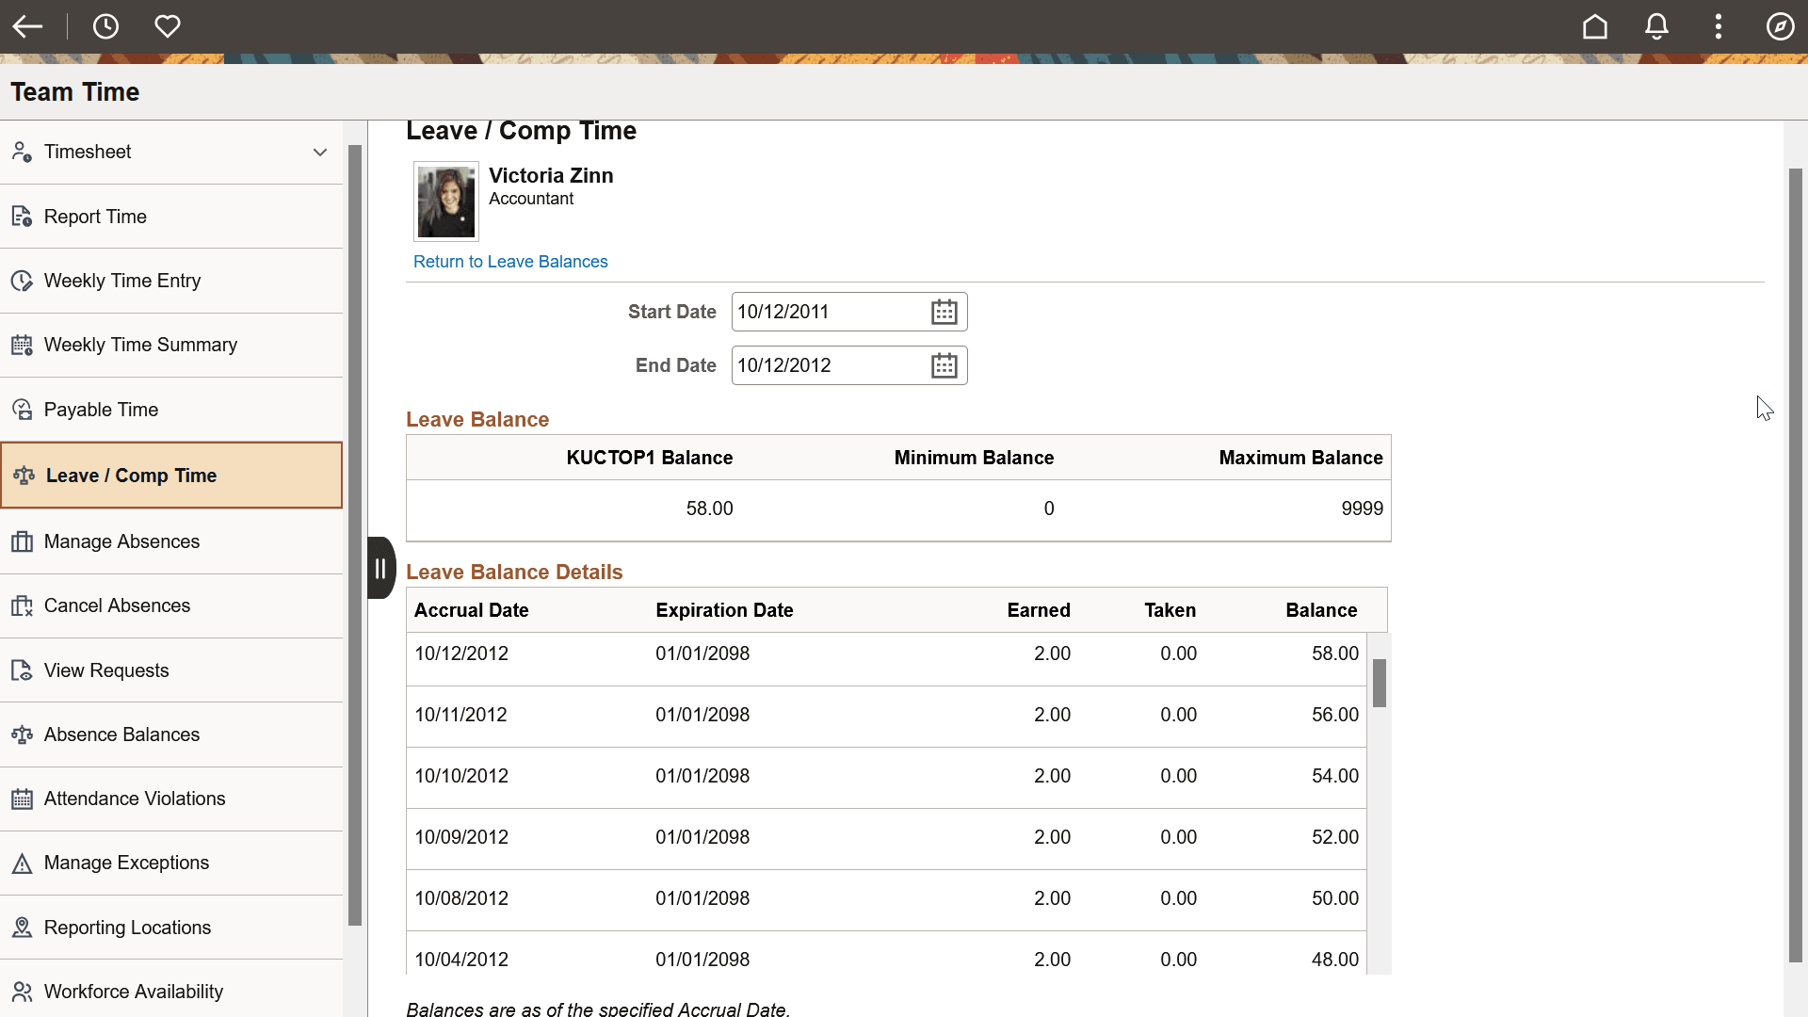This screenshot has width=1808, height=1017.
Task: Click the favorites heart icon
Action: point(168,26)
